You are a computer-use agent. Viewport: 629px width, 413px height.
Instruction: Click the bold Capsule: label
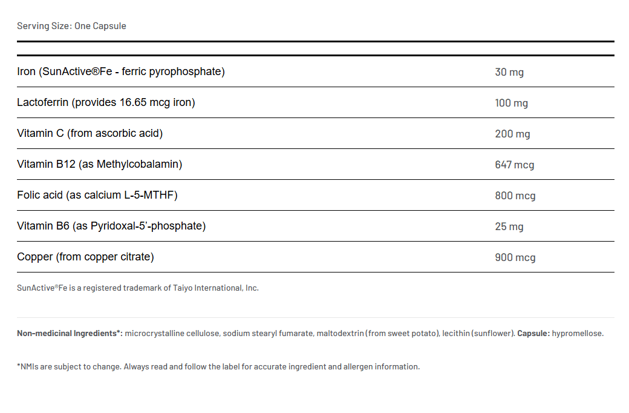533,333
